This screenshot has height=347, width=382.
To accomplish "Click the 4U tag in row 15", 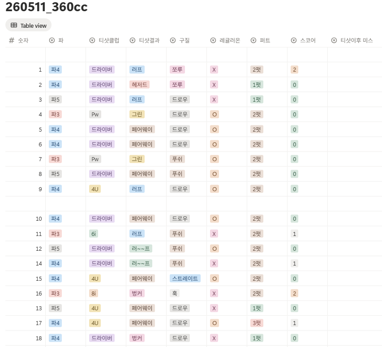I will [x=95, y=278].
